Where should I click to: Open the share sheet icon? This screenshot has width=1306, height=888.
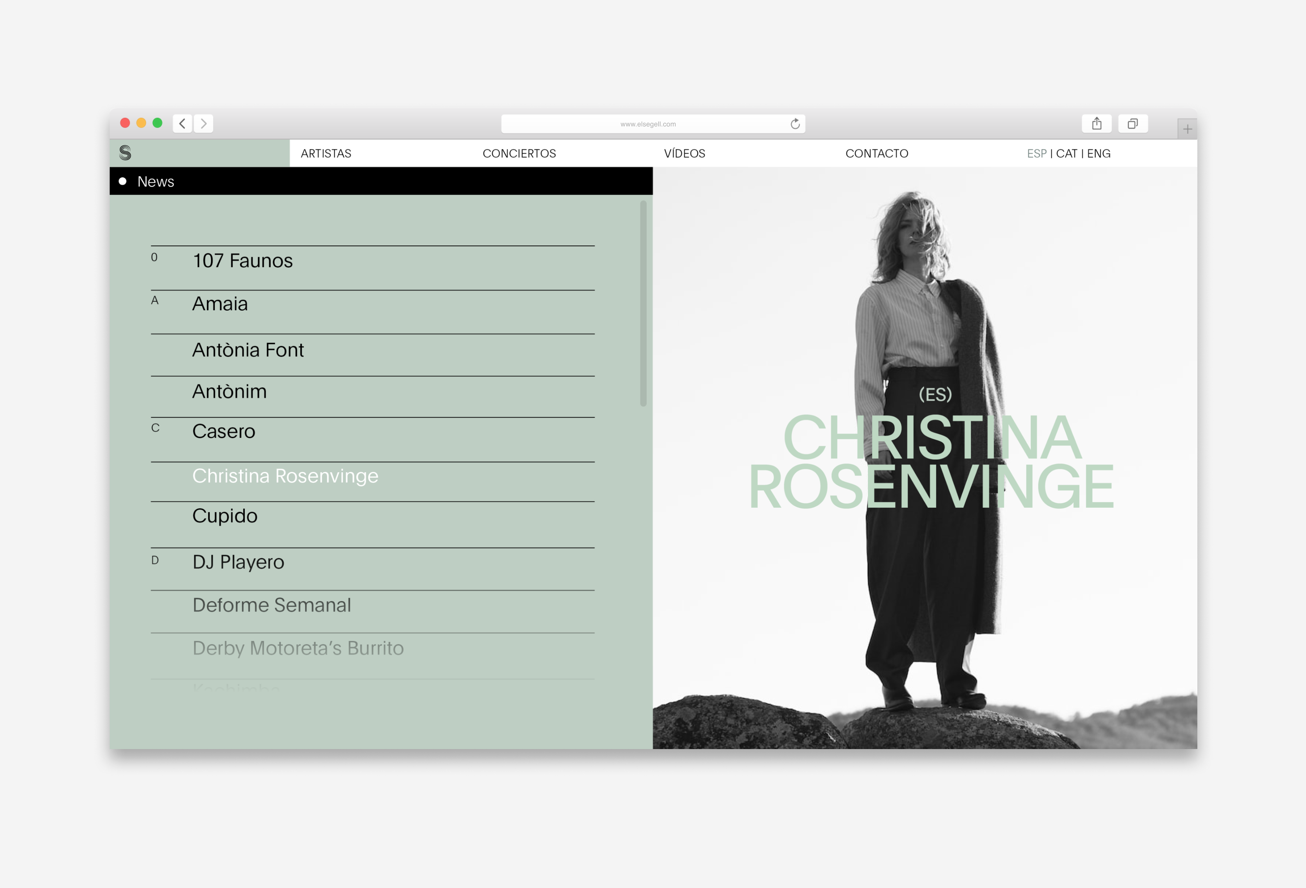click(1096, 124)
